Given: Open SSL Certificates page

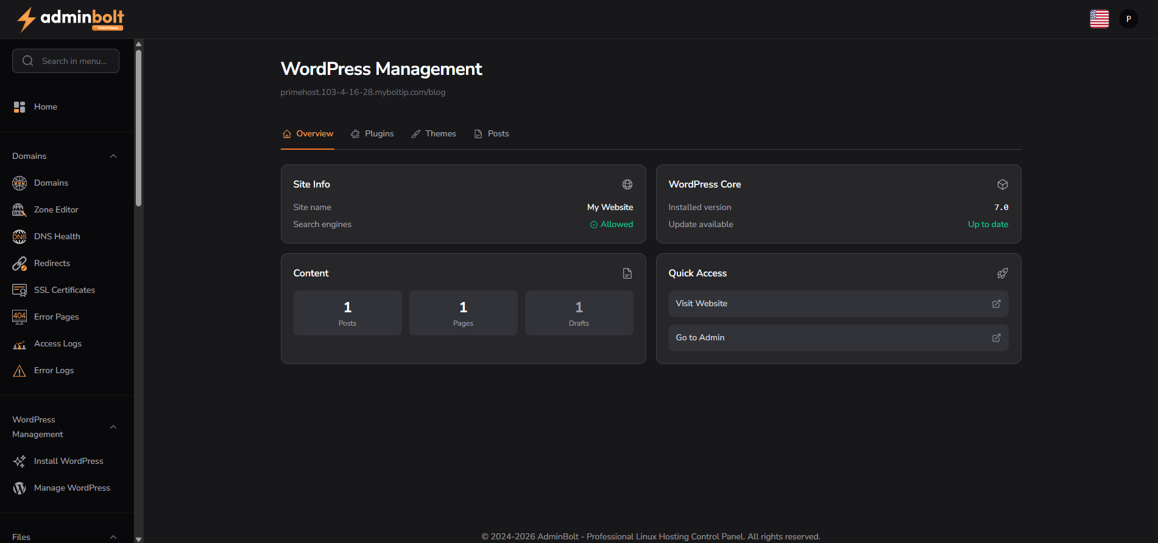Looking at the screenshot, I should (66, 290).
